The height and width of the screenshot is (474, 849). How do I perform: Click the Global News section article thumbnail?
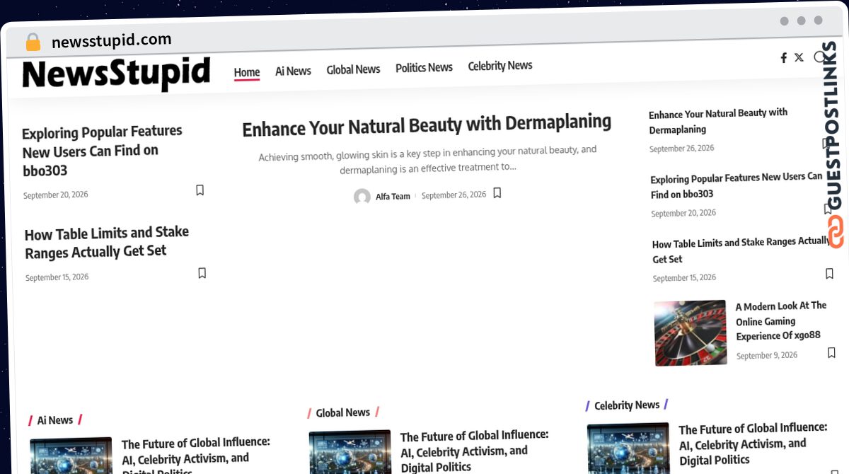click(350, 452)
